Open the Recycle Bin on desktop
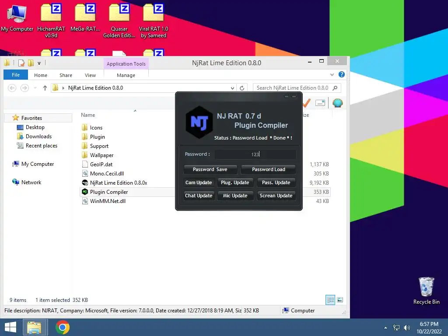448x336 pixels. click(x=426, y=290)
